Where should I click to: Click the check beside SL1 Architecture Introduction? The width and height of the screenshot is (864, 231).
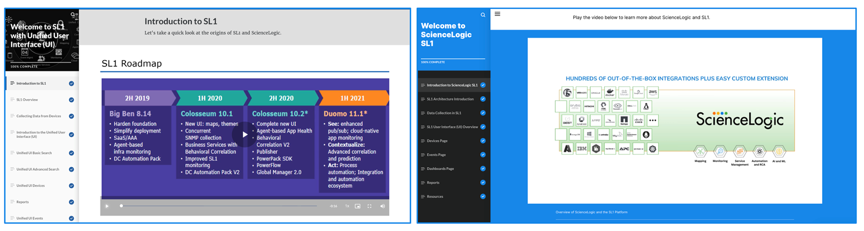pyautogui.click(x=483, y=99)
